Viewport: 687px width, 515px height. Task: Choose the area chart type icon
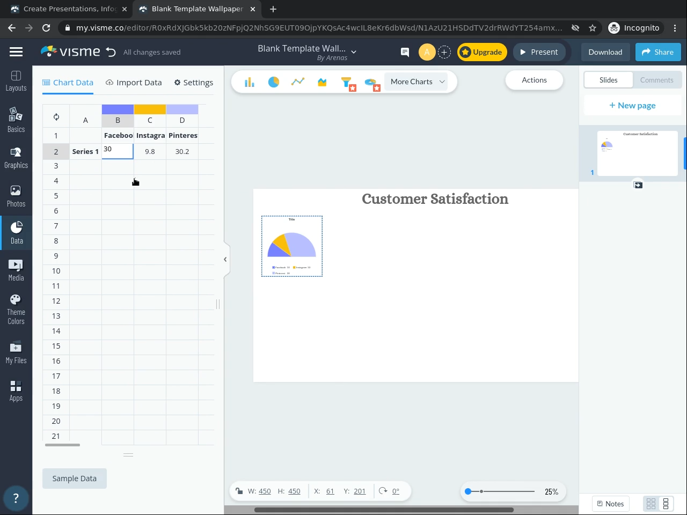coord(322,82)
